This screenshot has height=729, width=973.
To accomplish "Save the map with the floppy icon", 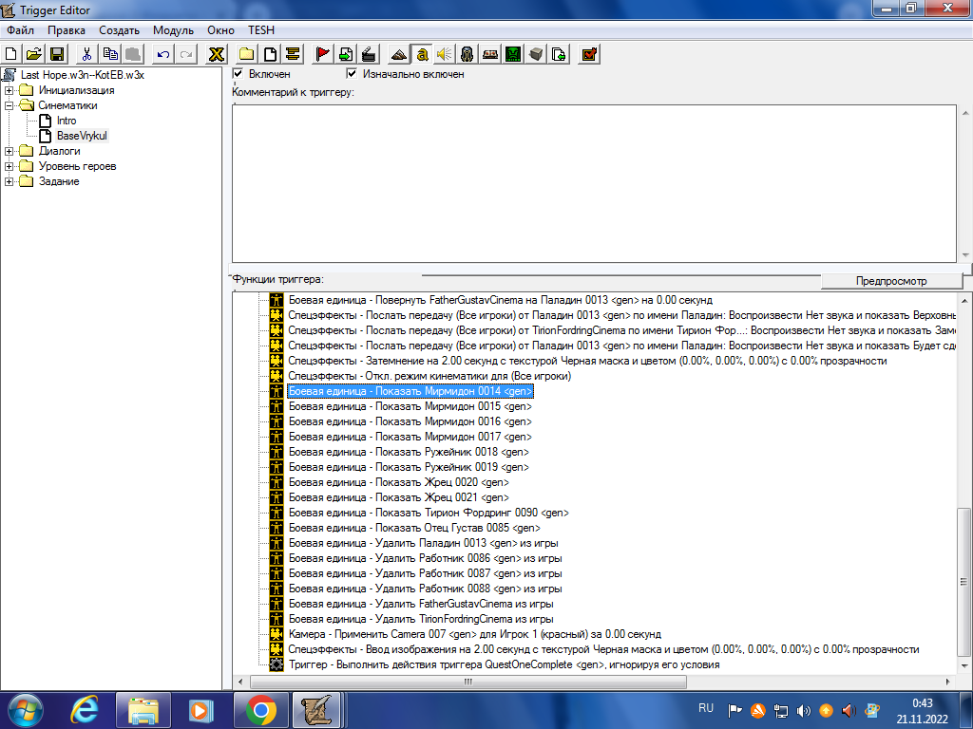I will [57, 54].
